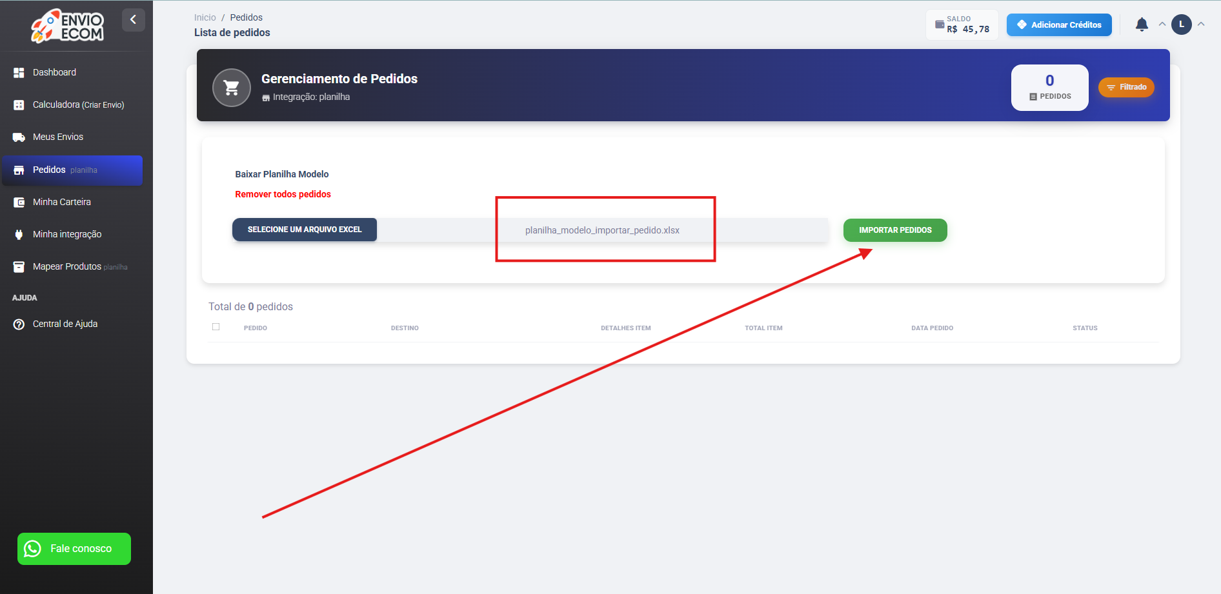Image resolution: width=1221 pixels, height=594 pixels.
Task: Click the shopping cart icon in header
Action: pos(232,88)
